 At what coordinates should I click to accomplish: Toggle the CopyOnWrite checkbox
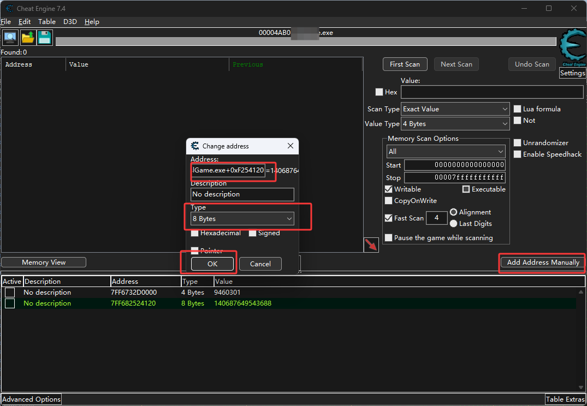389,201
